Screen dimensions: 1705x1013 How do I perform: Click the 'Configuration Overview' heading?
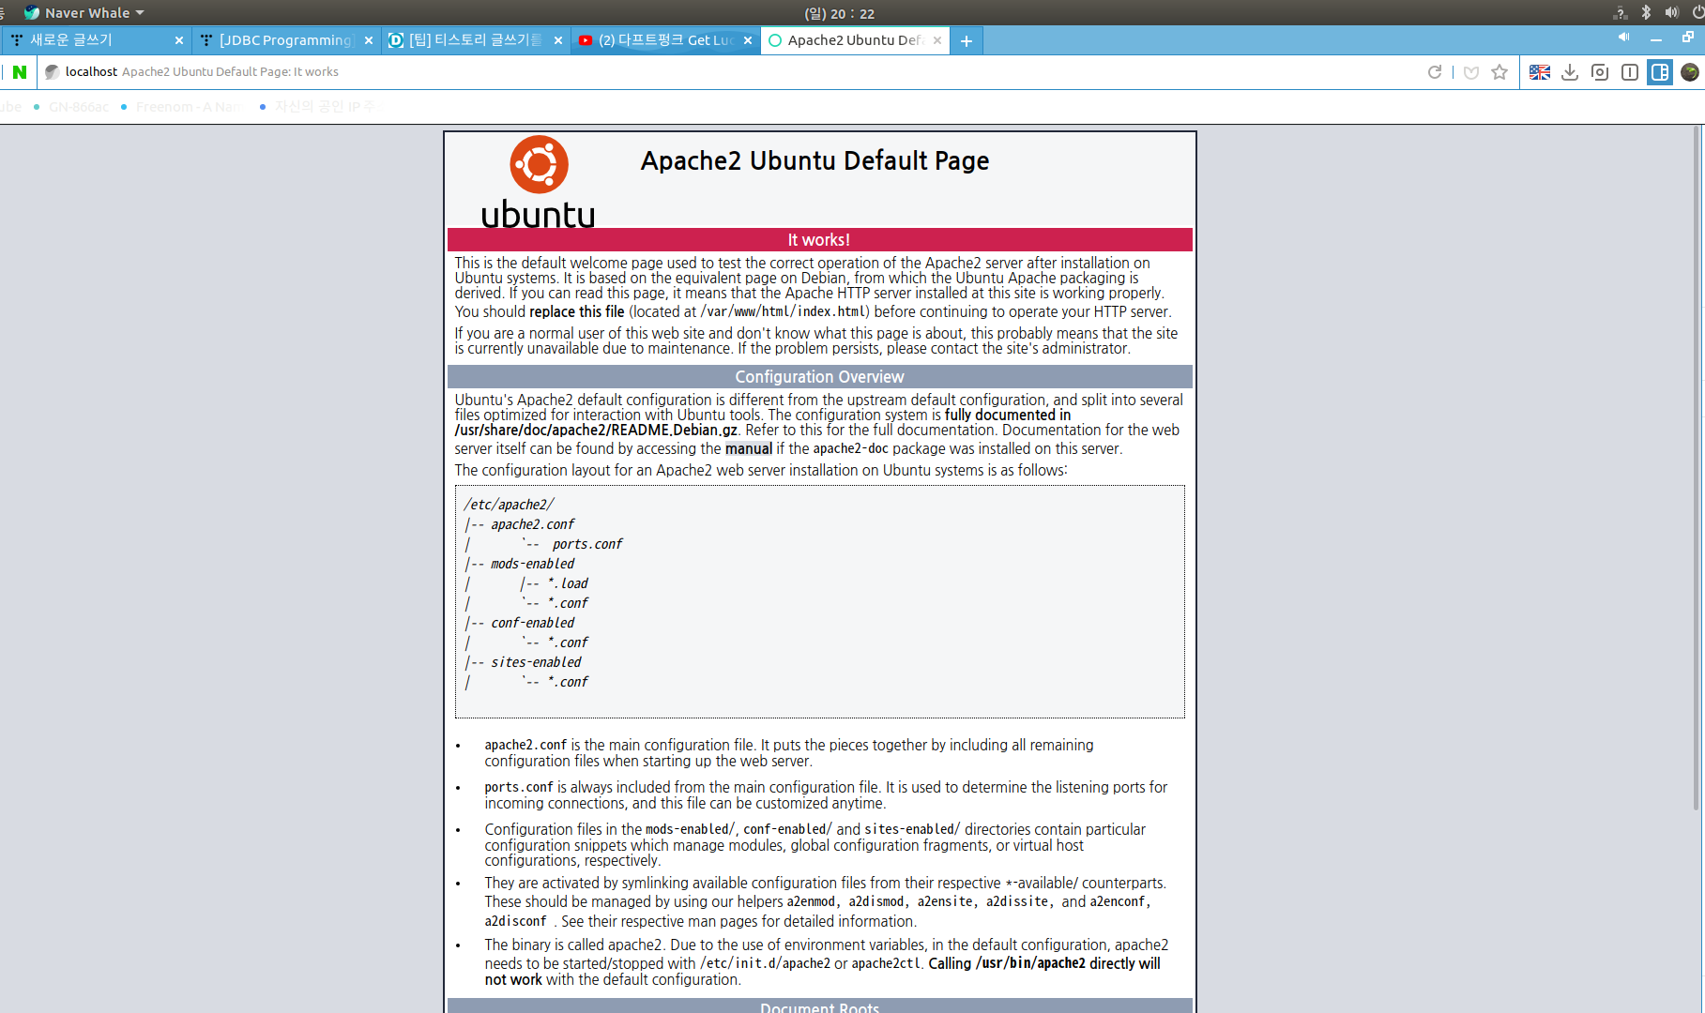(819, 377)
